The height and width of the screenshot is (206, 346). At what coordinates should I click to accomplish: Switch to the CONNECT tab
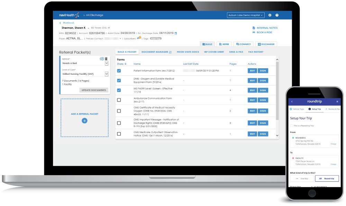coord(243,44)
